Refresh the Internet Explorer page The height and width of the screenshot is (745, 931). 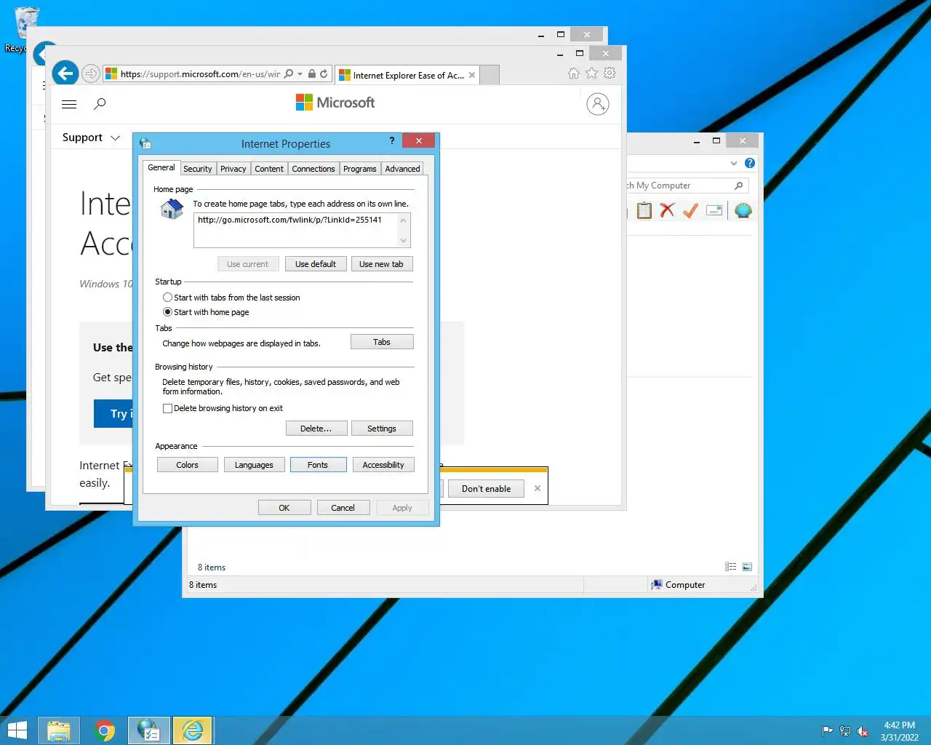(x=324, y=73)
